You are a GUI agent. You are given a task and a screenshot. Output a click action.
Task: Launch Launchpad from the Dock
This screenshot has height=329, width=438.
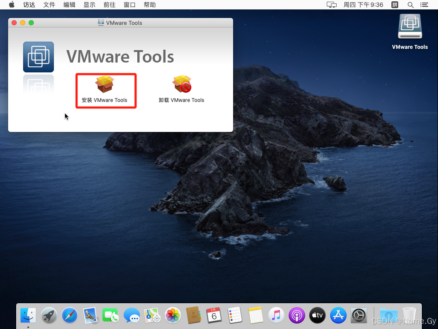pyautogui.click(x=49, y=315)
